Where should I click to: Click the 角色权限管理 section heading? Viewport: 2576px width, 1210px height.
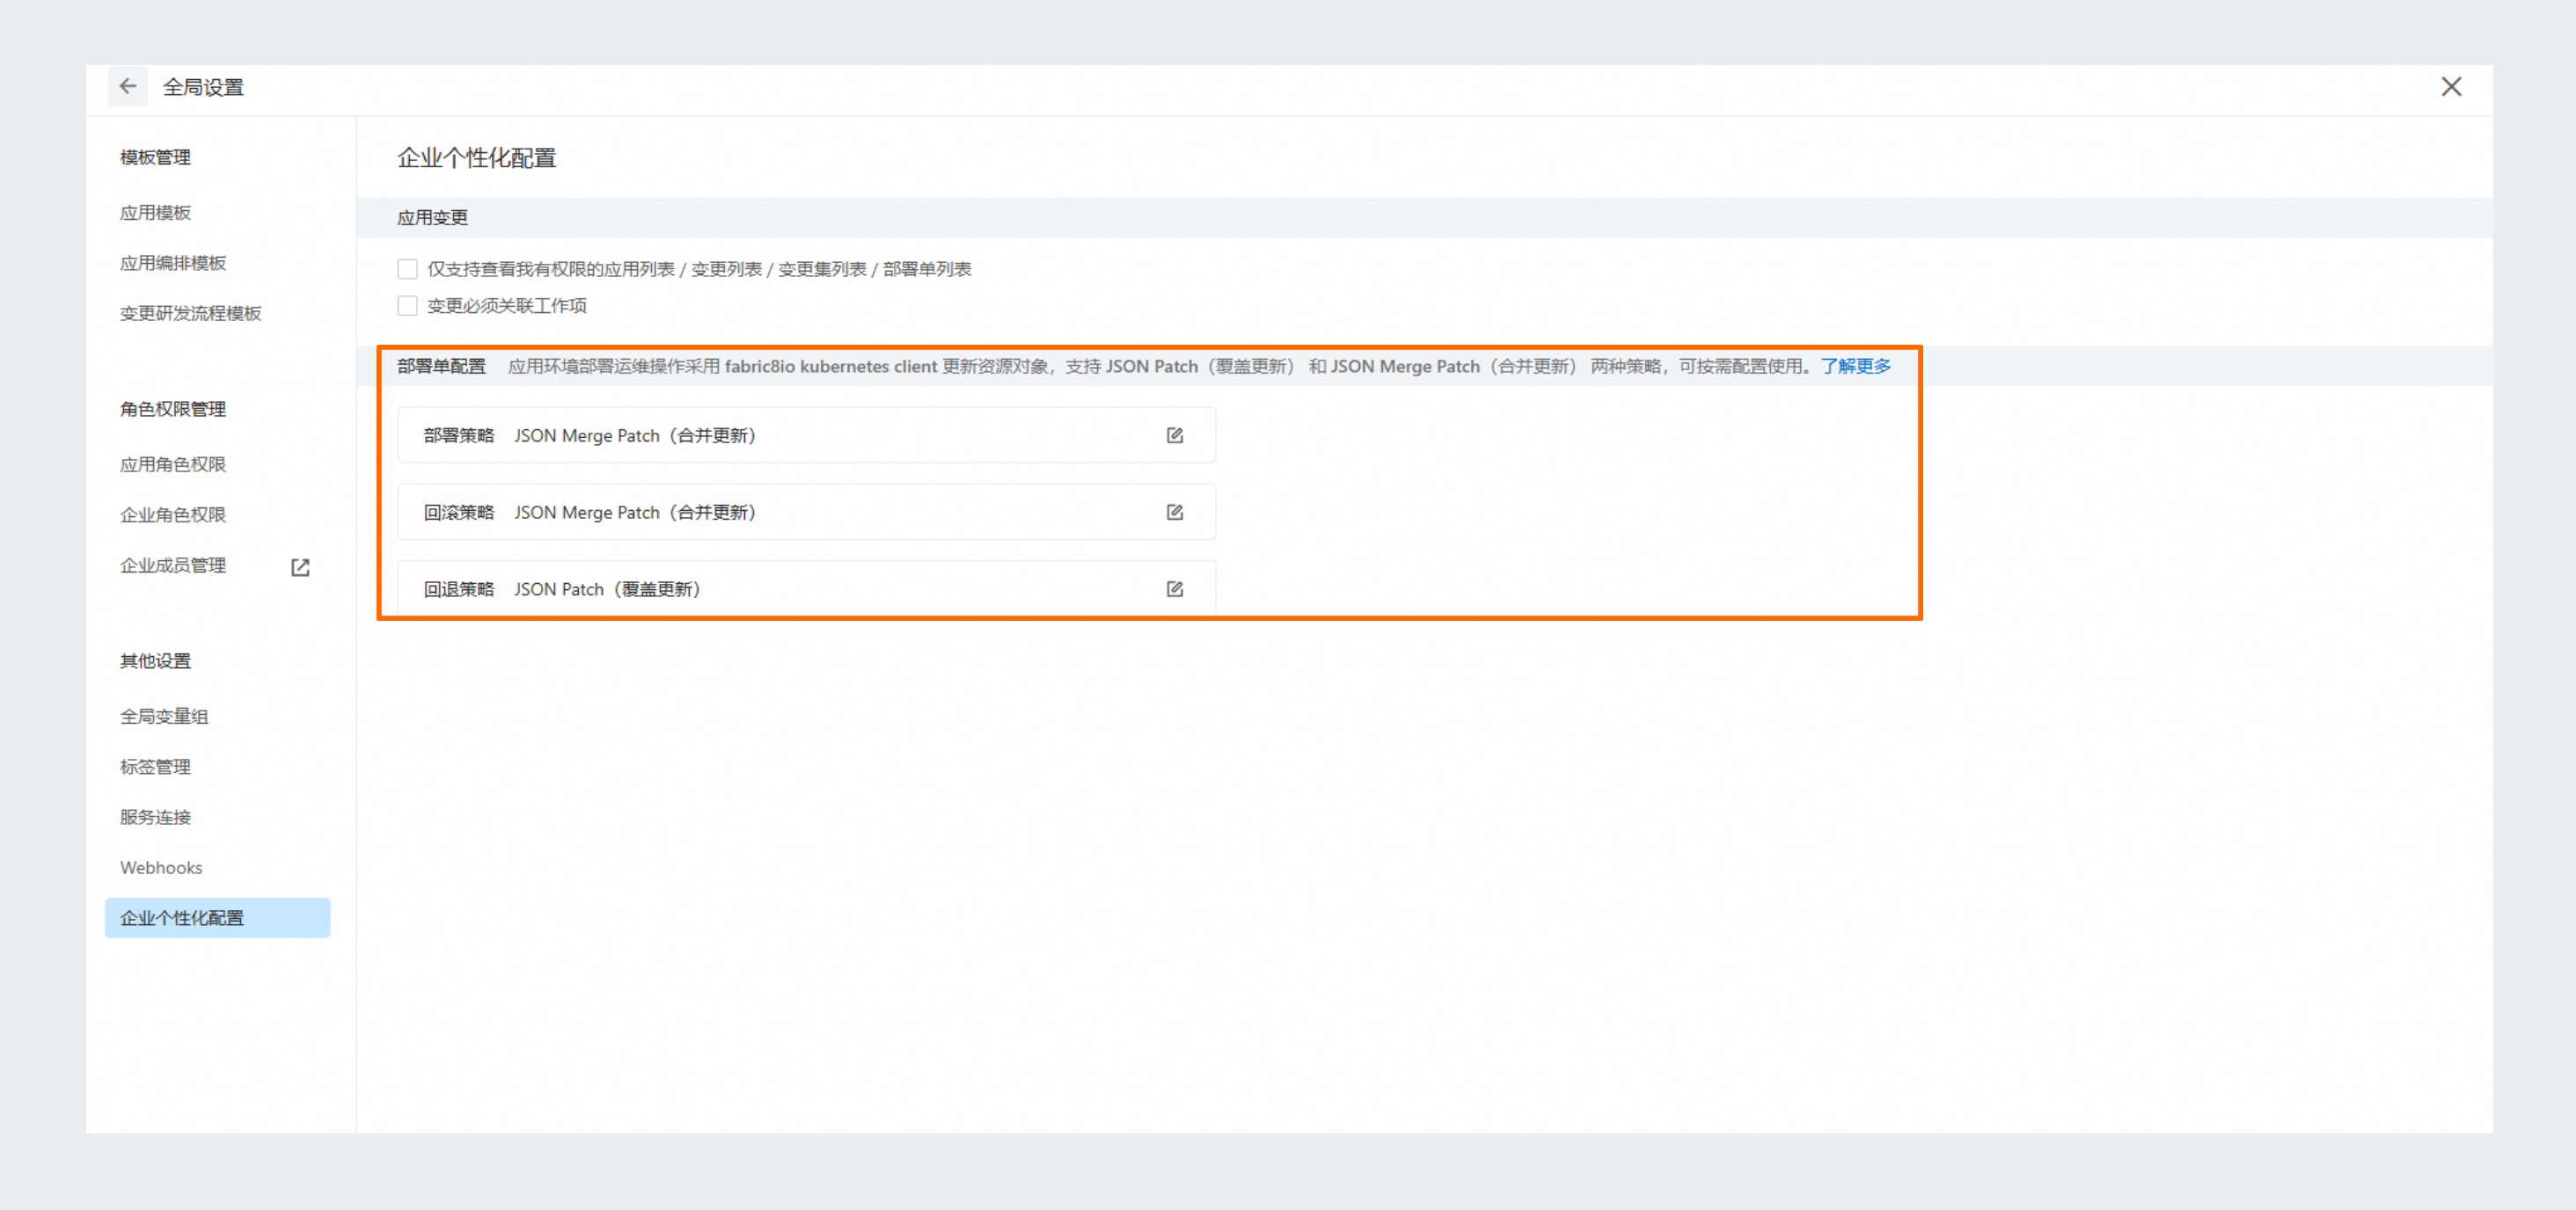(173, 409)
